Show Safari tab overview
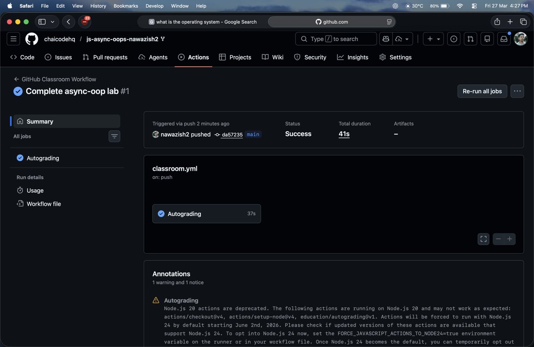The width and height of the screenshot is (534, 347). (x=523, y=22)
